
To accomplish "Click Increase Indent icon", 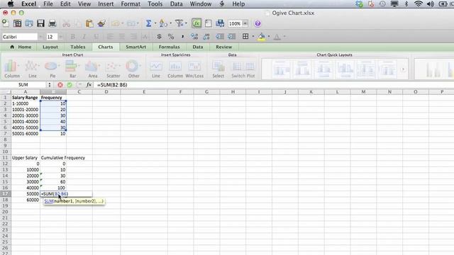I will pyautogui.click(x=232, y=36).
